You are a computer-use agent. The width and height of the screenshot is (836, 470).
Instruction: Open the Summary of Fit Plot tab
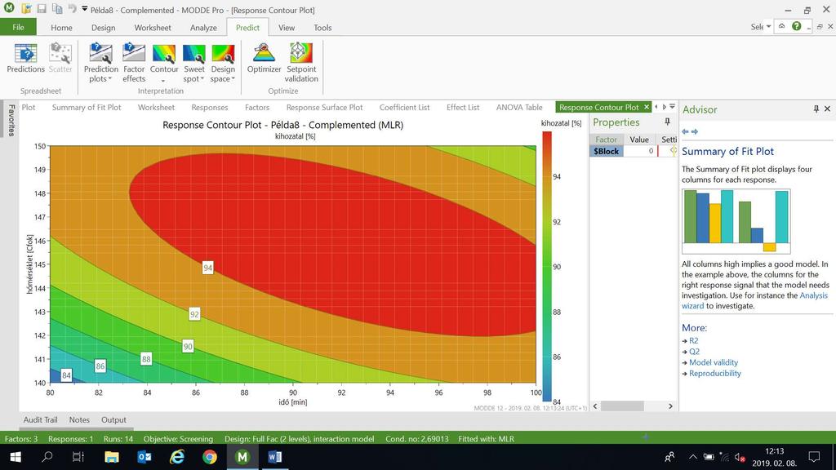click(87, 107)
